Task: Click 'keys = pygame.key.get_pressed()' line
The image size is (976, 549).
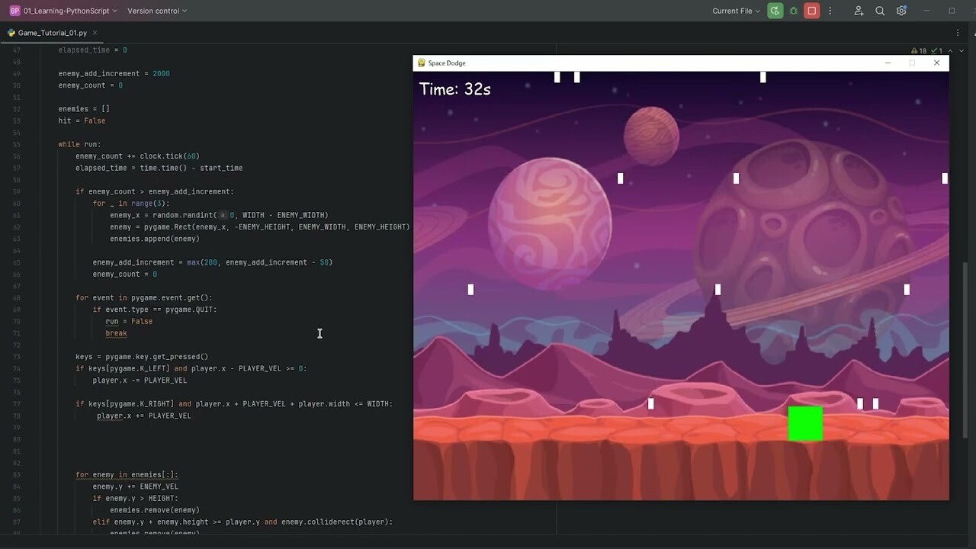Action: point(142,357)
